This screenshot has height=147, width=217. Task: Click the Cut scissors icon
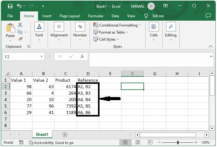point(20,25)
